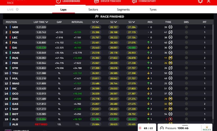The image size is (217, 131).
Task: Expand the S1 column dropdown
Action: pyautogui.click(x=97, y=22)
